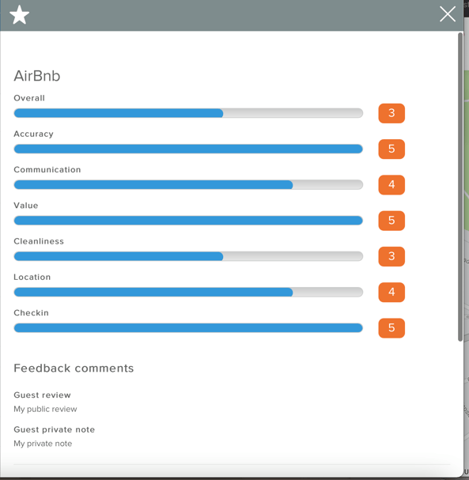Screen dimensions: 469x480
Task: Click the Accuracy rating bar
Action: click(x=188, y=149)
